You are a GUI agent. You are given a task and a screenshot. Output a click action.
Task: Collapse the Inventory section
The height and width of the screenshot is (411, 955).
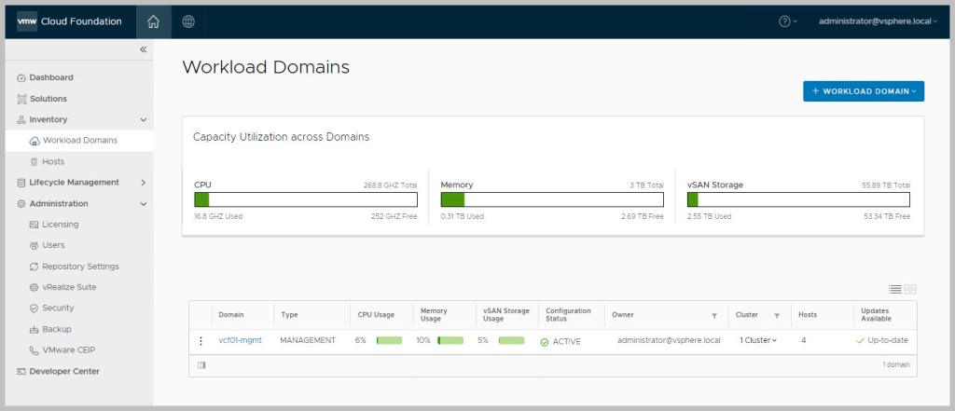coord(144,119)
